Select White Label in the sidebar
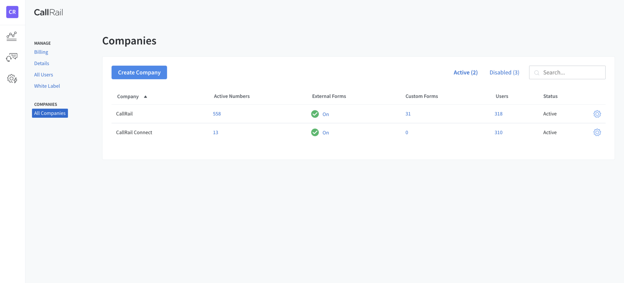Image resolution: width=624 pixels, height=283 pixels. (x=47, y=86)
